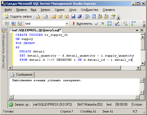This screenshot has height=115, width=147.
Task: Click the Save All icon
Action: (80, 16)
